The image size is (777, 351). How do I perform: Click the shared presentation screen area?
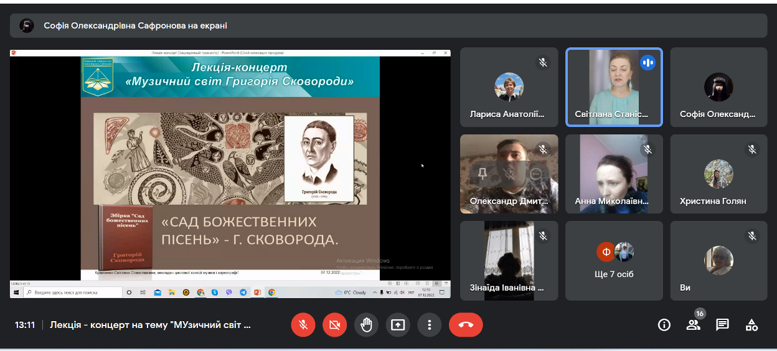[230, 174]
